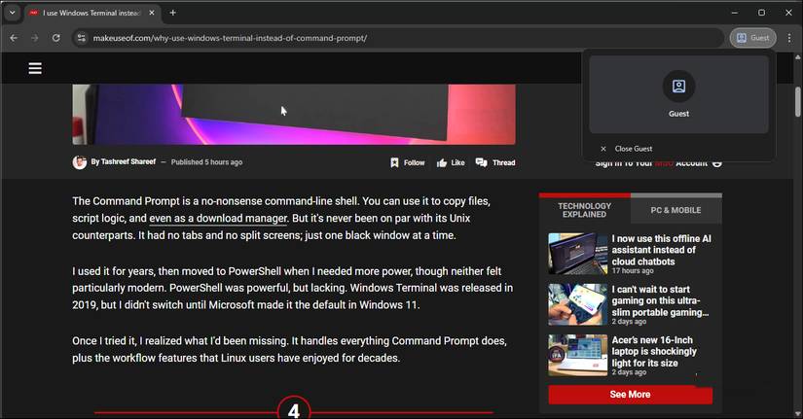The height and width of the screenshot is (419, 803).
Task: Click the article header image
Action: (294, 115)
